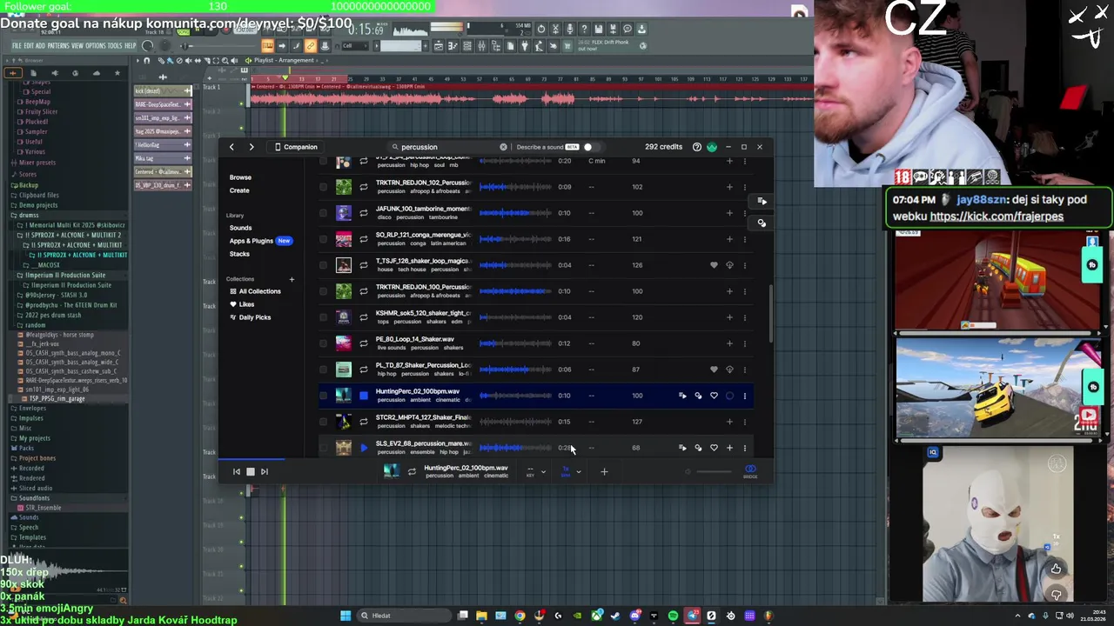This screenshot has height=626, width=1114.
Task: Find similar sounds for HuntingPerc_02_100bpm.wav
Action: click(x=698, y=396)
